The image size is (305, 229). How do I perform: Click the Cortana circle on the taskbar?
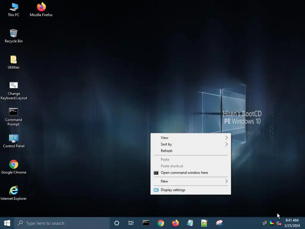point(117,223)
